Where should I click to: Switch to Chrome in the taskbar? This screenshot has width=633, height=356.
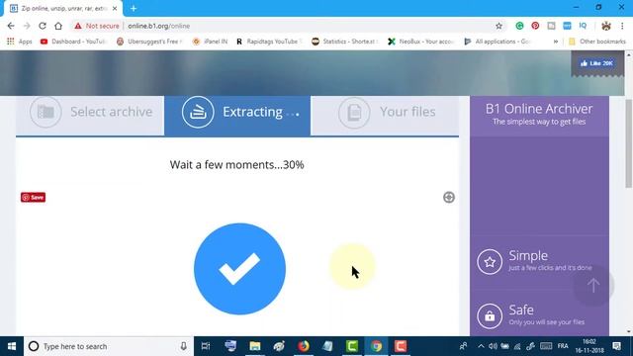click(x=376, y=346)
